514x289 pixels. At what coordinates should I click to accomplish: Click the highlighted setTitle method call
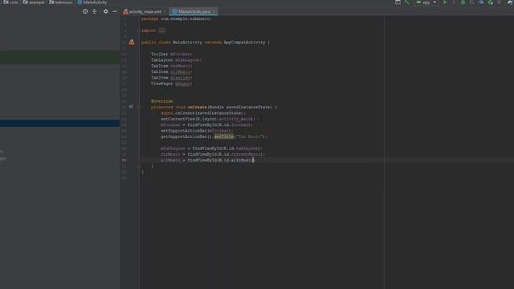click(224, 136)
